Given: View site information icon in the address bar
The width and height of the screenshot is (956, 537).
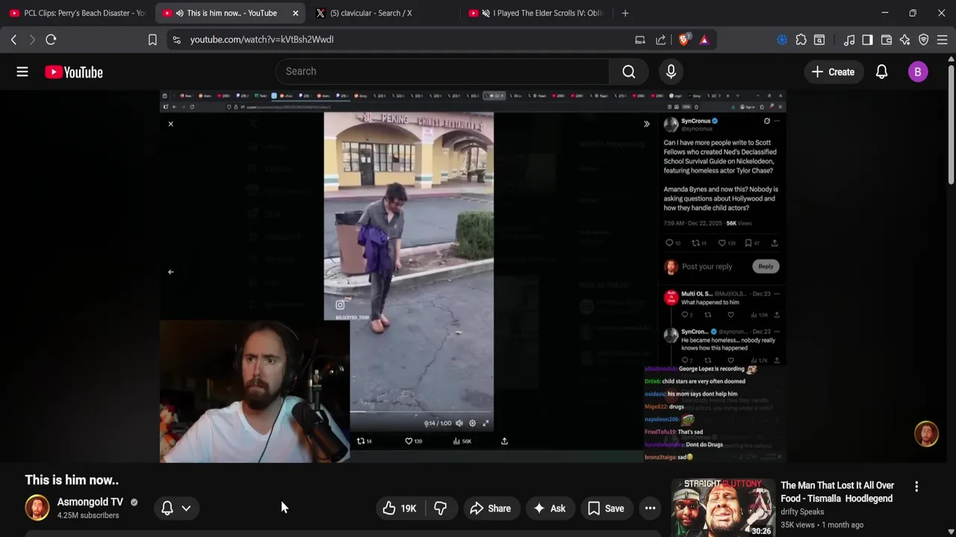Looking at the screenshot, I should (x=176, y=40).
